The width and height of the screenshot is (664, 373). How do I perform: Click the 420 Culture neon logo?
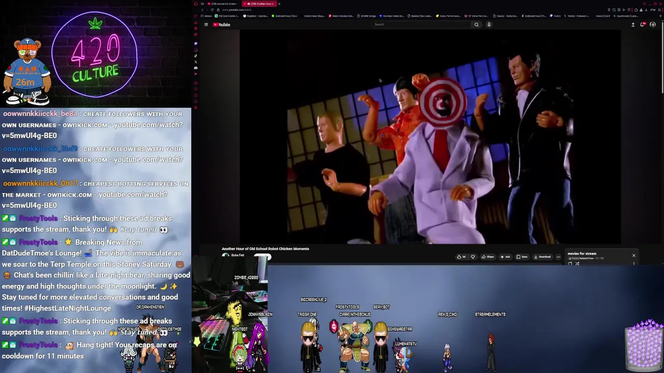[95, 54]
